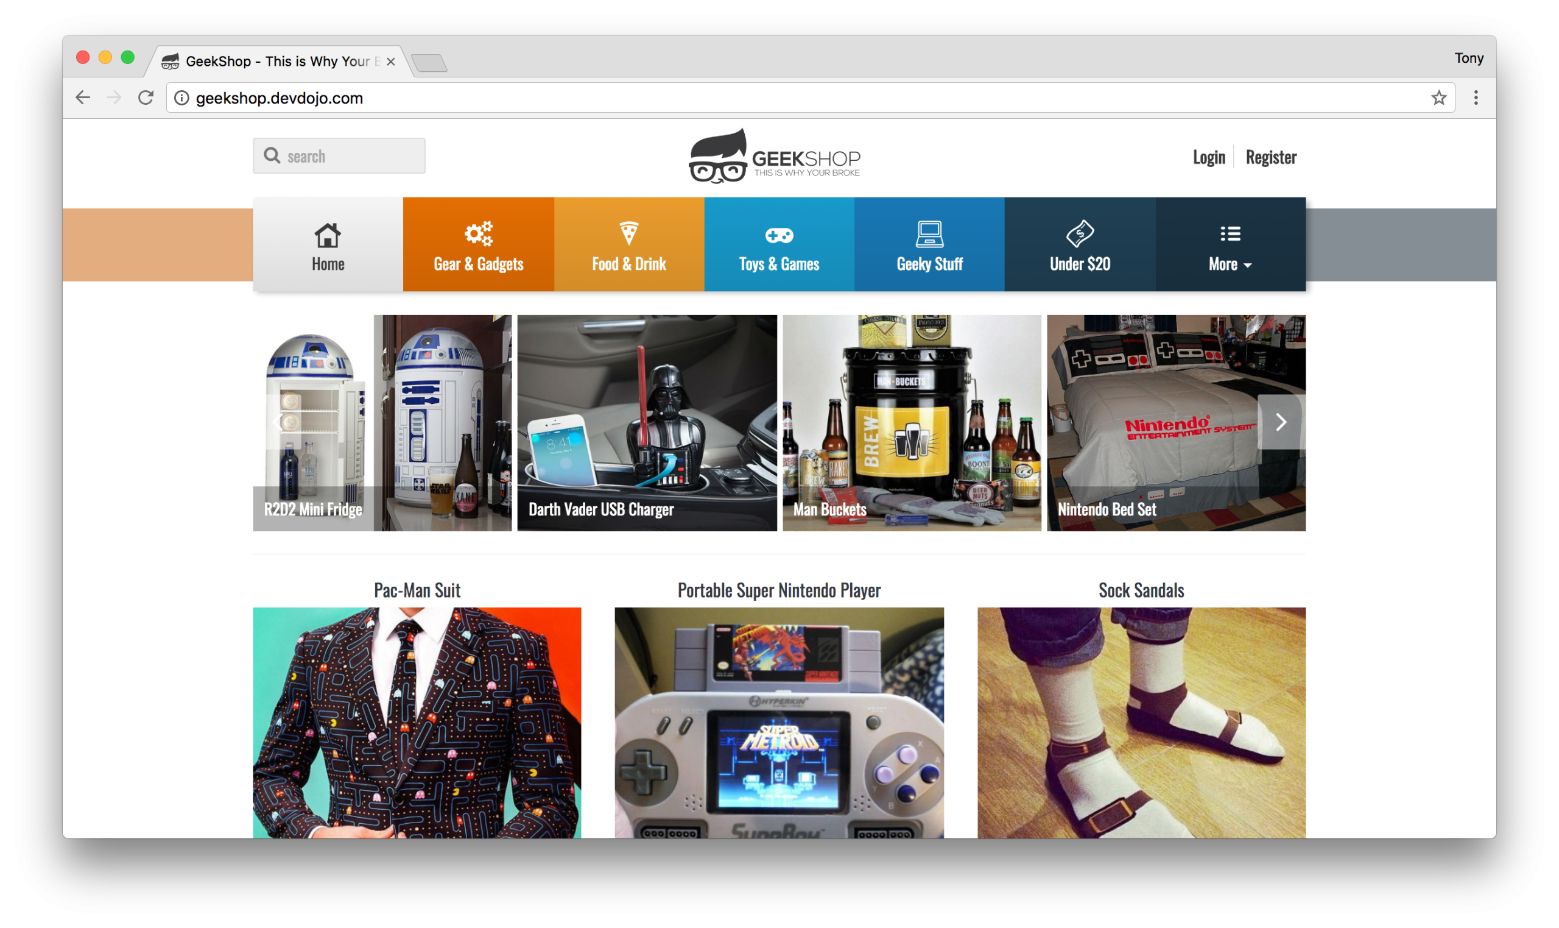Click the R2D2 Mini Fridge caption
The width and height of the screenshot is (1559, 928).
click(x=313, y=509)
